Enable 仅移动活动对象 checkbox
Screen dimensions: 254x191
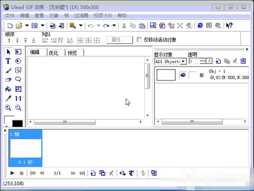coord(140,40)
